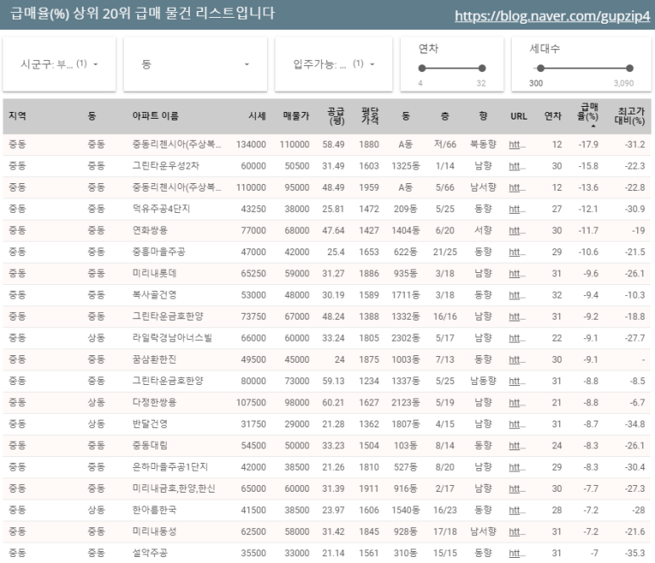Open URL link for 설악주공 row

point(517,554)
